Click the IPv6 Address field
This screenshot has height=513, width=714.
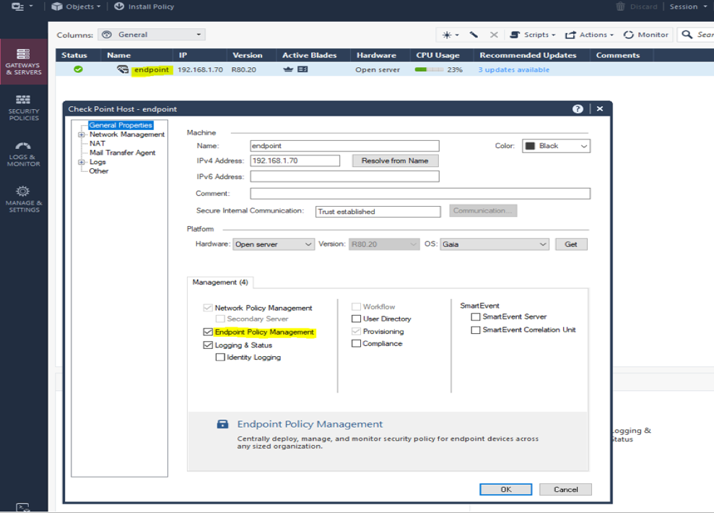[x=344, y=176]
